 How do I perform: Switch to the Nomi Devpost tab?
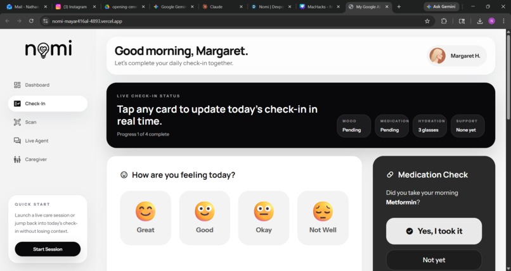(x=271, y=6)
